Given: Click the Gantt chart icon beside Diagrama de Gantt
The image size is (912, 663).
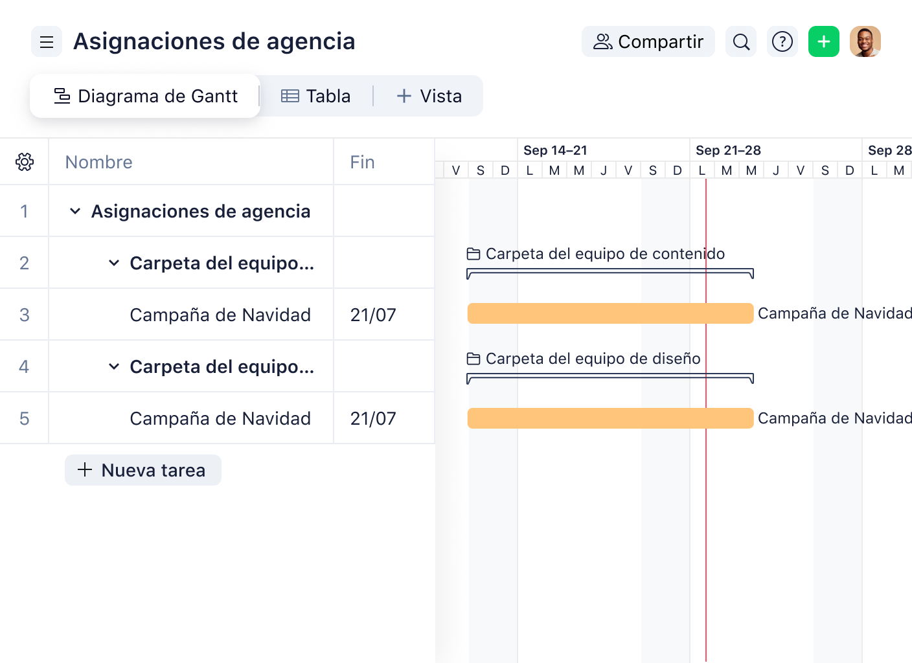Looking at the screenshot, I should pos(62,95).
